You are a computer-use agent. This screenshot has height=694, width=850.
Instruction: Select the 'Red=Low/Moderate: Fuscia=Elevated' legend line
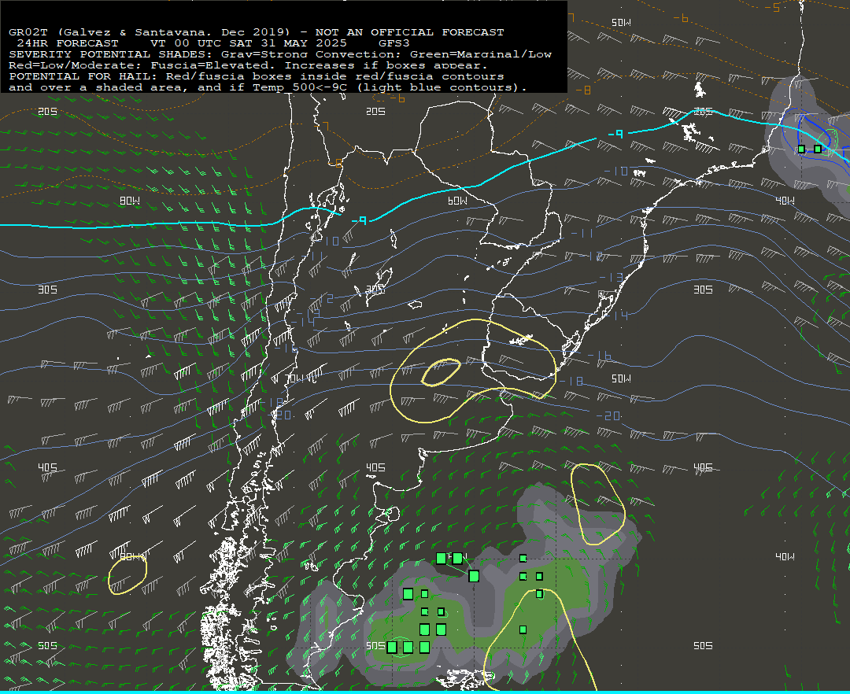pos(248,65)
